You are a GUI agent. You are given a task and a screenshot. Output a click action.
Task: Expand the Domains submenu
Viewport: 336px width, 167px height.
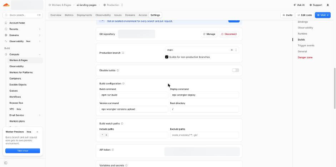pyautogui.click(x=40, y=35)
